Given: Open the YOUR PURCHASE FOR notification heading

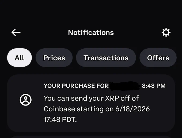Looking at the screenshot, I should (76, 86).
